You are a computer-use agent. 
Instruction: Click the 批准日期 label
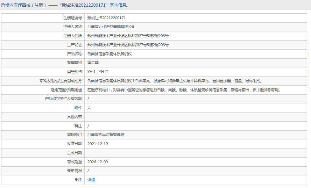click(x=75, y=144)
